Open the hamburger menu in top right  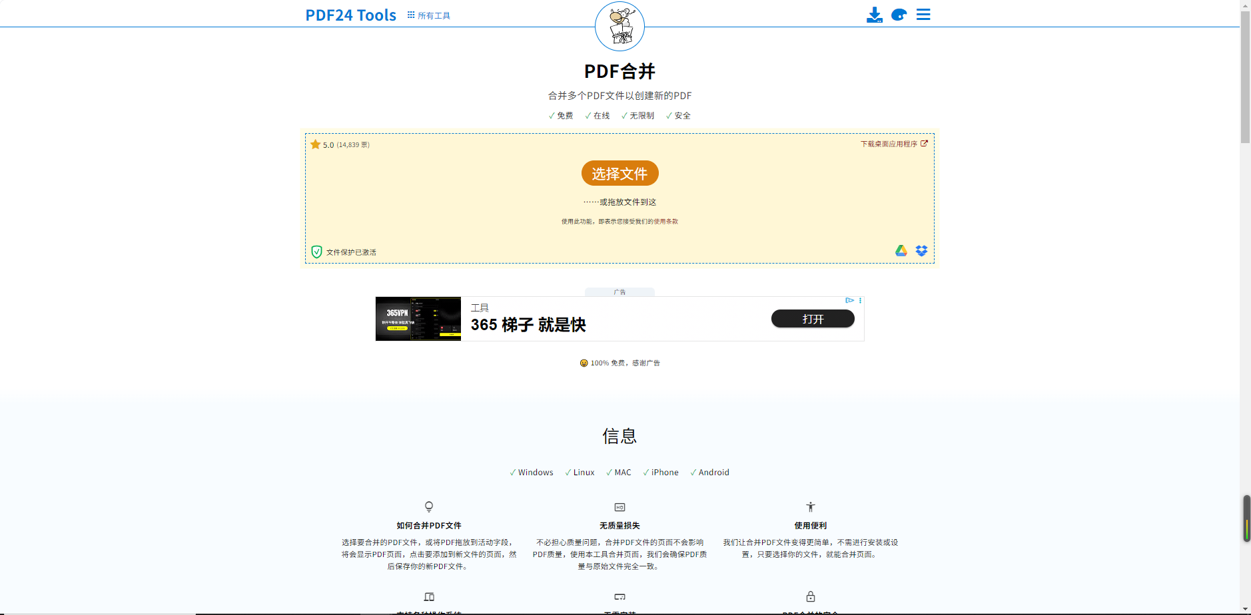tap(923, 15)
